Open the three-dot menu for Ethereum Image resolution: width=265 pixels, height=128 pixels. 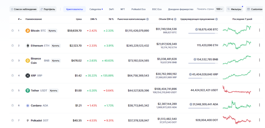click(x=259, y=45)
